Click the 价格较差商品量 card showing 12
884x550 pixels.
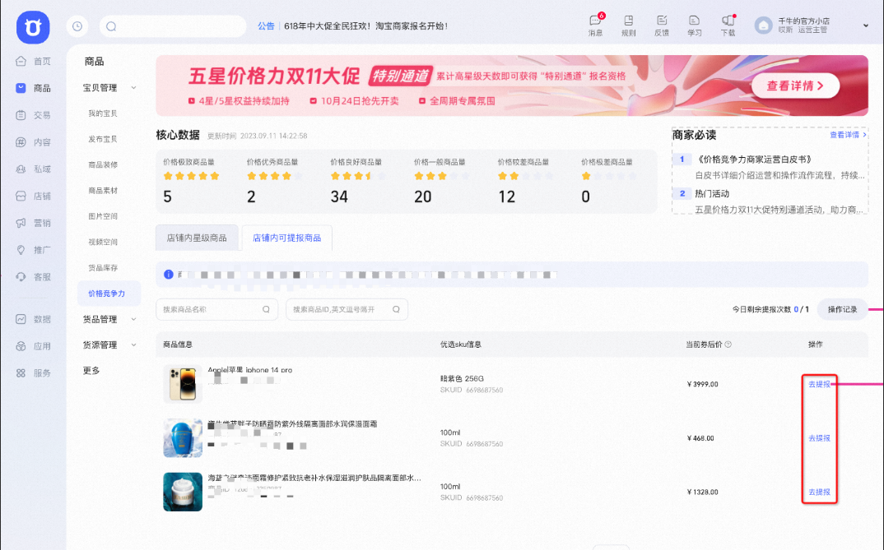[x=525, y=181]
